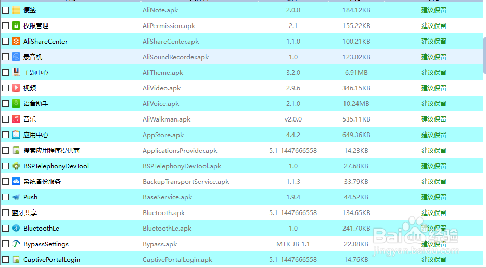This screenshot has height=268, width=486.
Task: Tick the 系统备份服务 checkbox
Action: click(5, 181)
